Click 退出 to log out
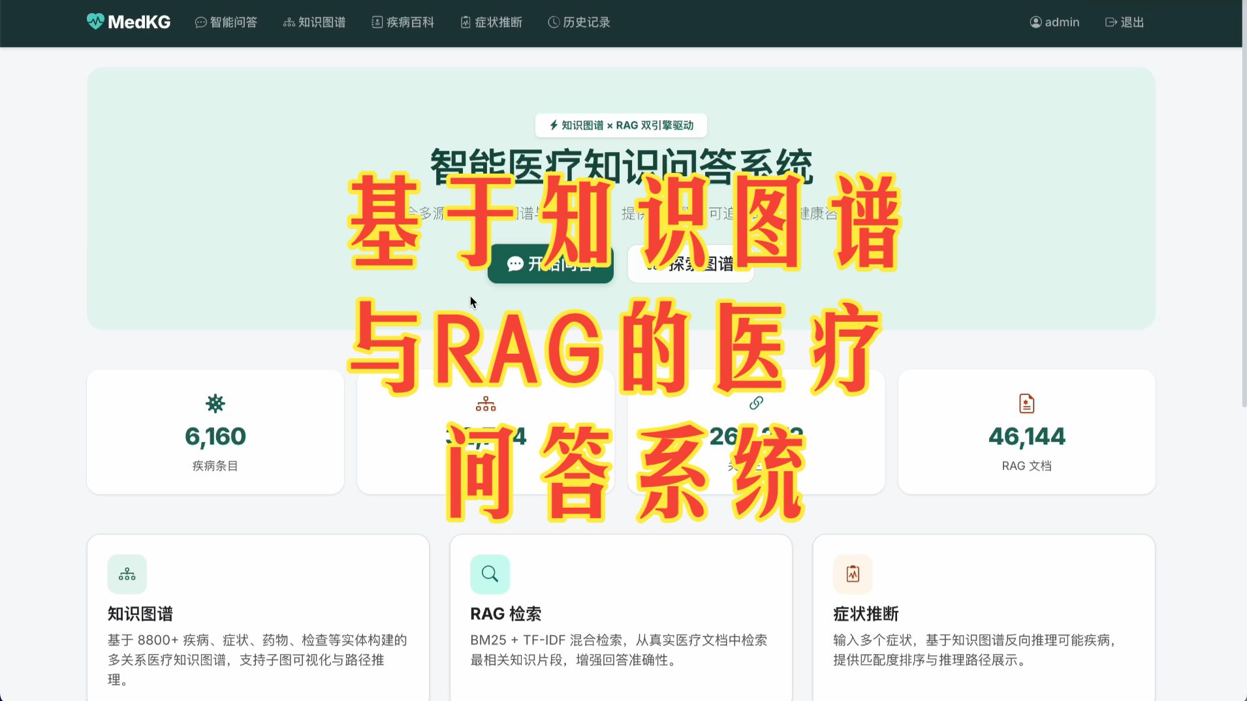Screen dimensions: 1247x701 (x=1124, y=22)
